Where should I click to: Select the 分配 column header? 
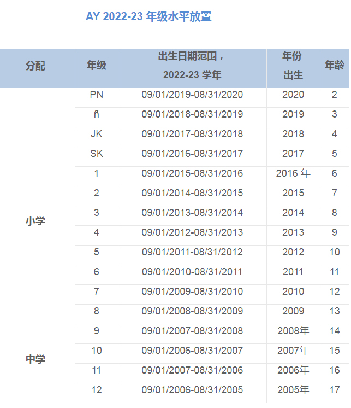35,66
